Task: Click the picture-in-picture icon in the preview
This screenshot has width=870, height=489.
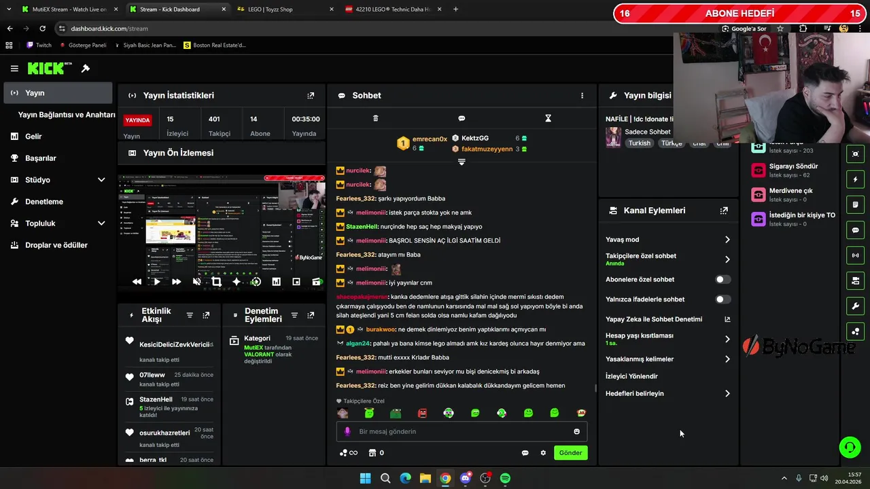Action: coord(296,281)
